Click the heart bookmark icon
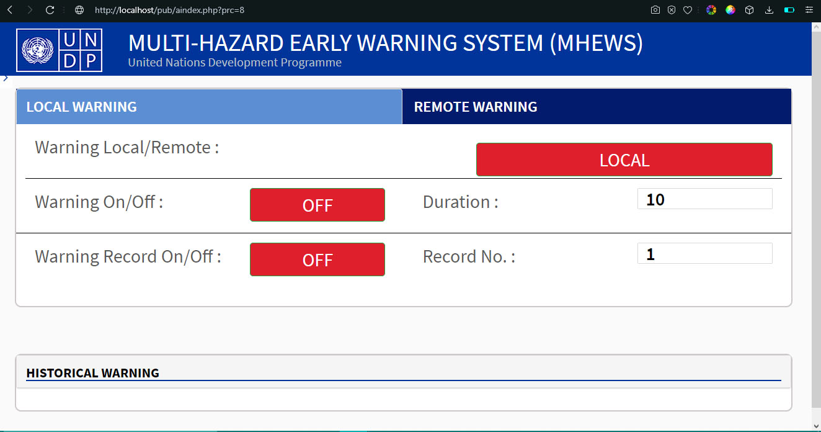This screenshot has height=432, width=821. point(688,10)
